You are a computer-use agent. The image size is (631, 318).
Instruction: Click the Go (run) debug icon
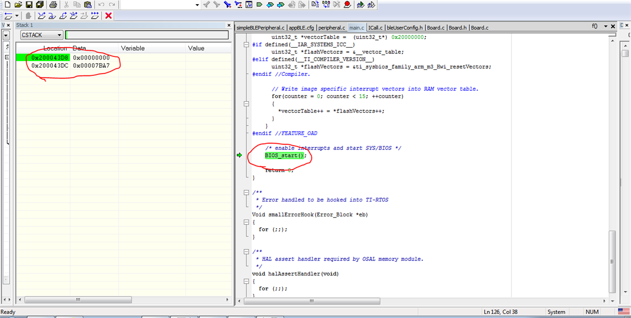tap(95, 16)
